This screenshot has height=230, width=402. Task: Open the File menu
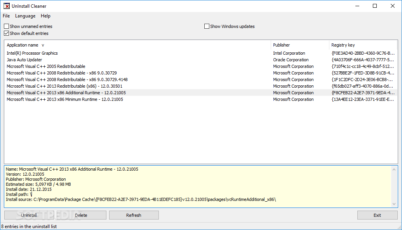pyautogui.click(x=6, y=16)
